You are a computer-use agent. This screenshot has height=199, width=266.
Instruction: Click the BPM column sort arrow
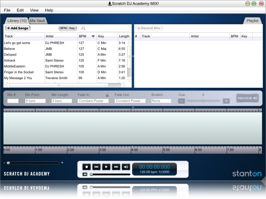click(x=93, y=36)
